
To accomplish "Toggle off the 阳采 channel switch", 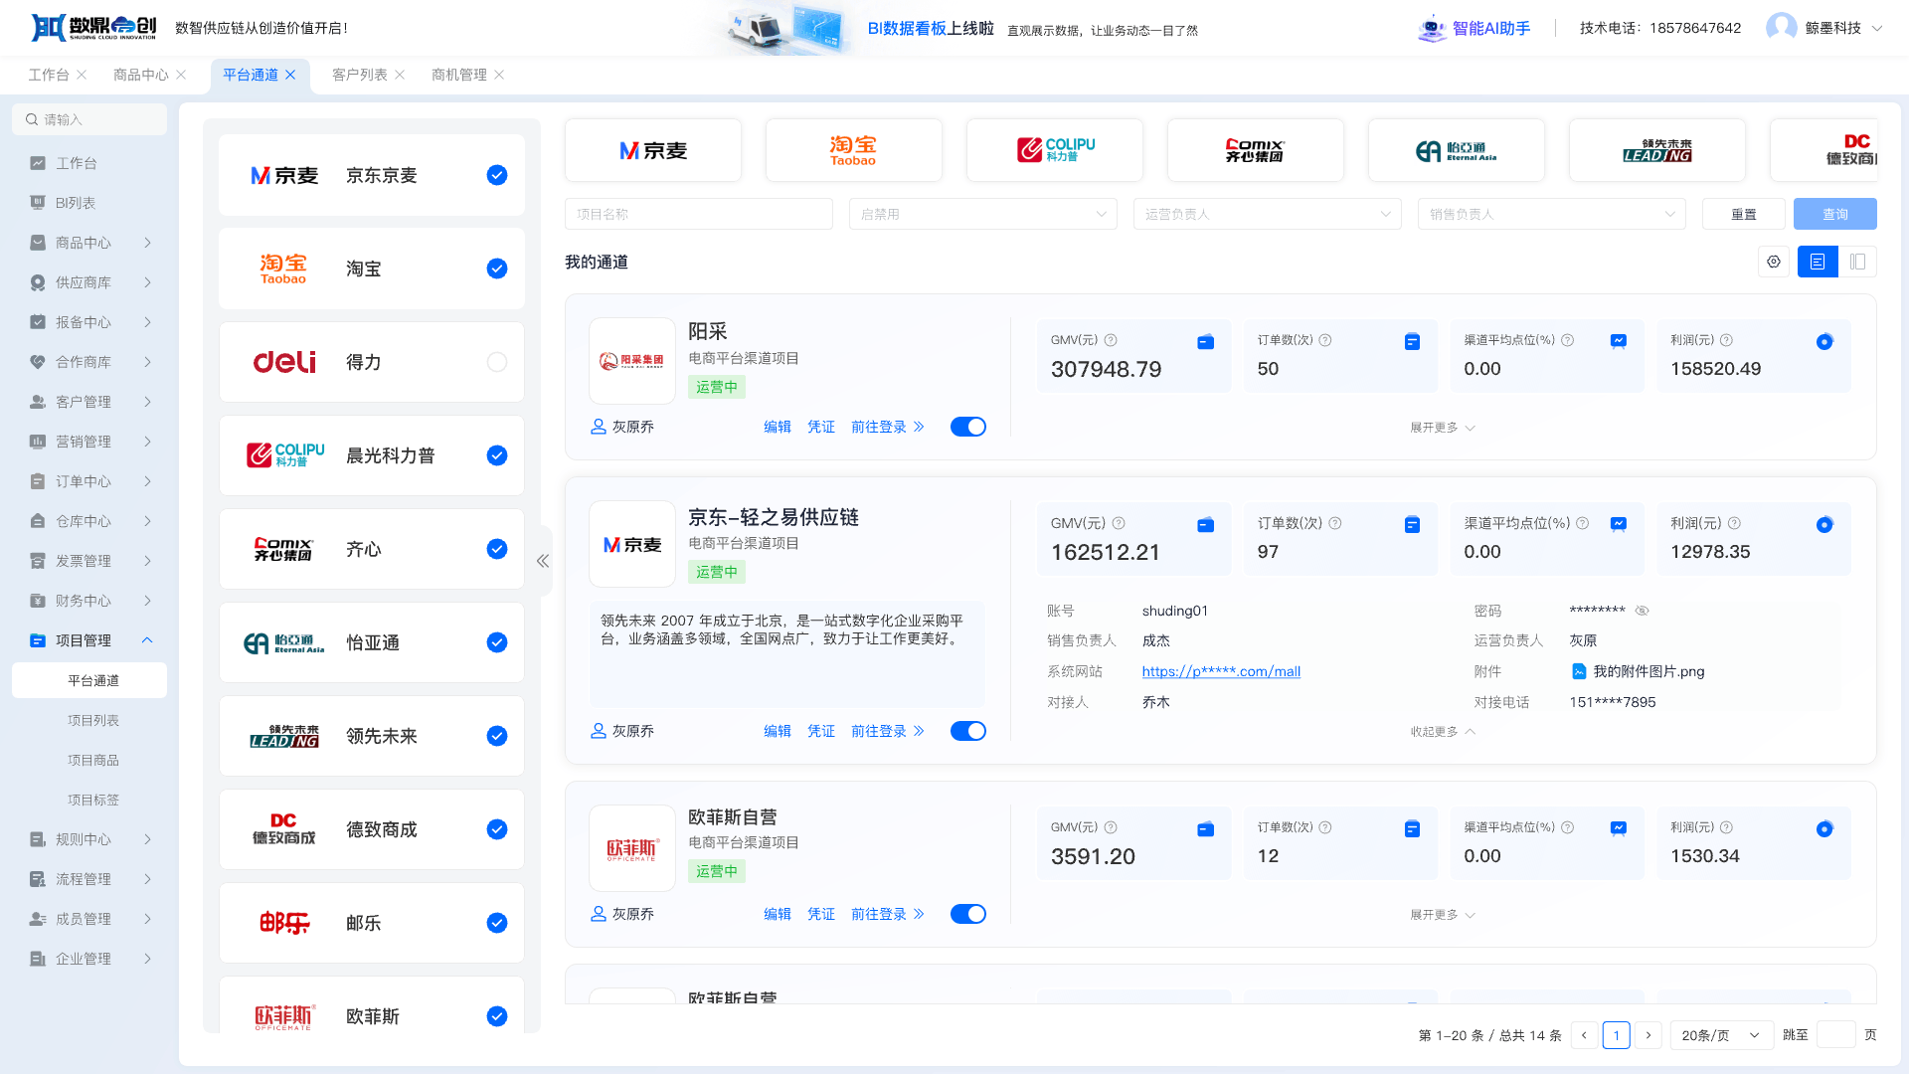I will pos(967,427).
